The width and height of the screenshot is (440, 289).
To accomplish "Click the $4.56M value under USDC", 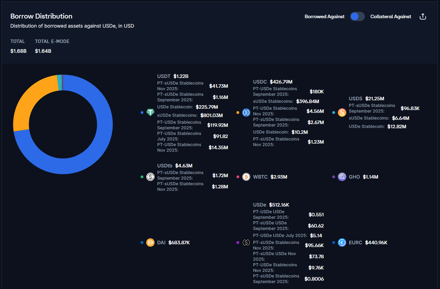I will point(315,111).
